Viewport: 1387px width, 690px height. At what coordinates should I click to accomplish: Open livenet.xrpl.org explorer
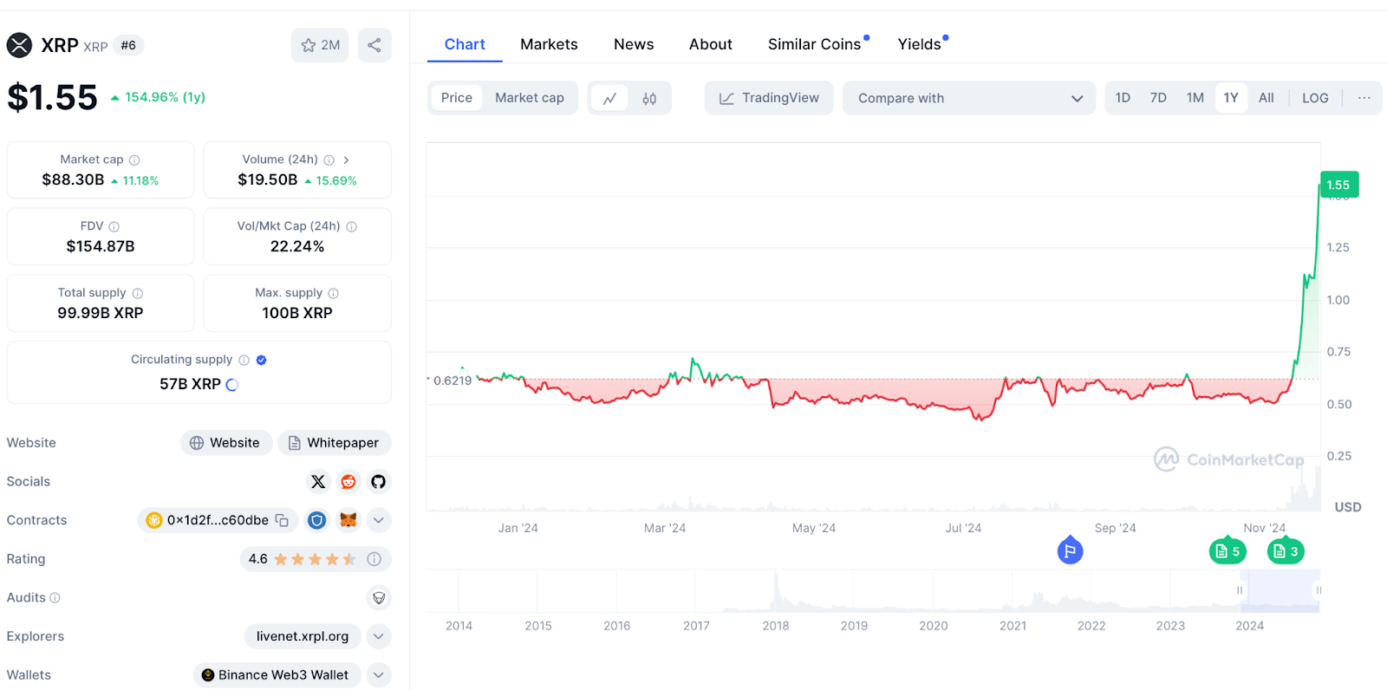point(303,636)
